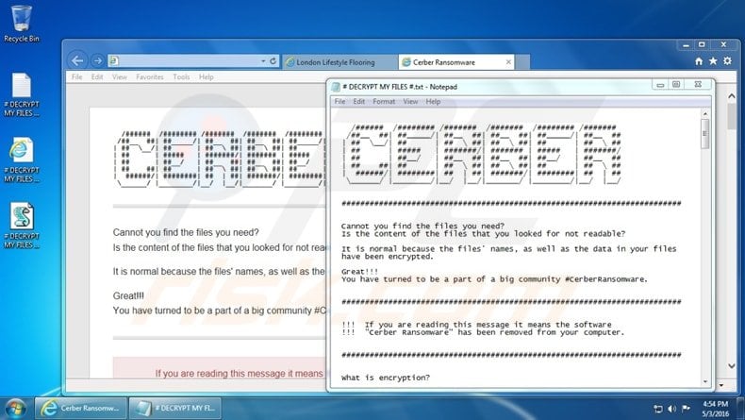The image size is (745, 420).
Task: Open Internet Explorer Tools menu
Action: 181,77
